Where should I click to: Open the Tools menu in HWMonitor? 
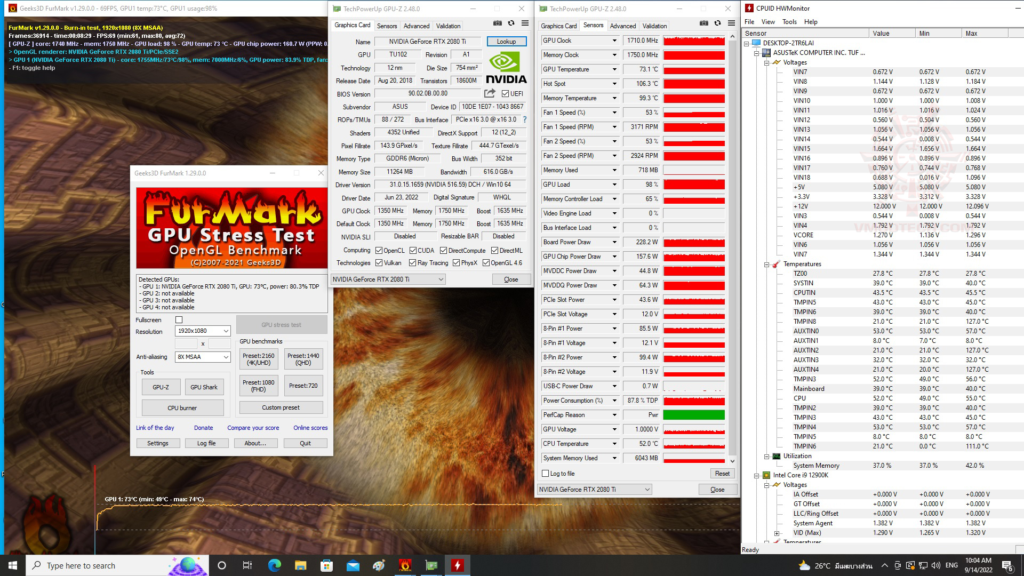(789, 22)
